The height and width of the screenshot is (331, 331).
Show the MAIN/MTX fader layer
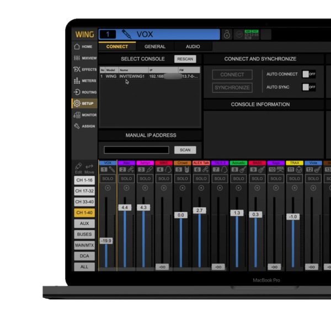point(84,245)
